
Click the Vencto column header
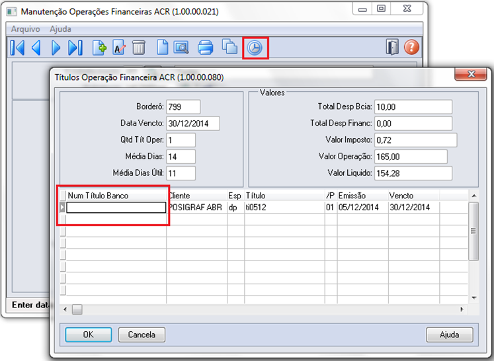pyautogui.click(x=414, y=196)
